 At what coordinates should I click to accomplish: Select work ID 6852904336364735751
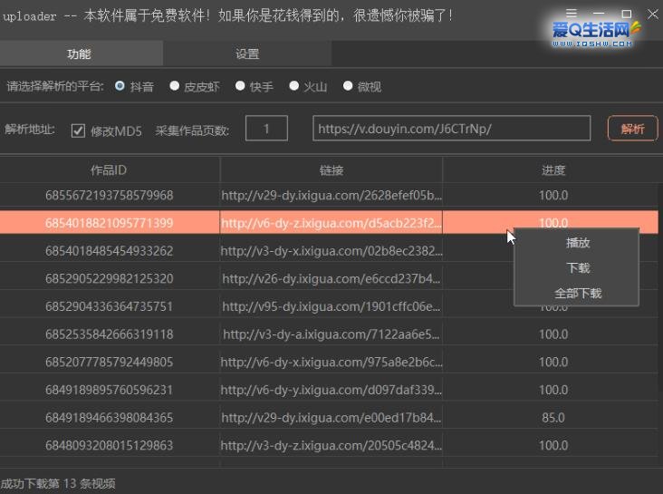tap(109, 306)
